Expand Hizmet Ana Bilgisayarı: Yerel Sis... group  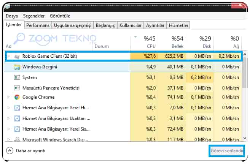point(9,129)
